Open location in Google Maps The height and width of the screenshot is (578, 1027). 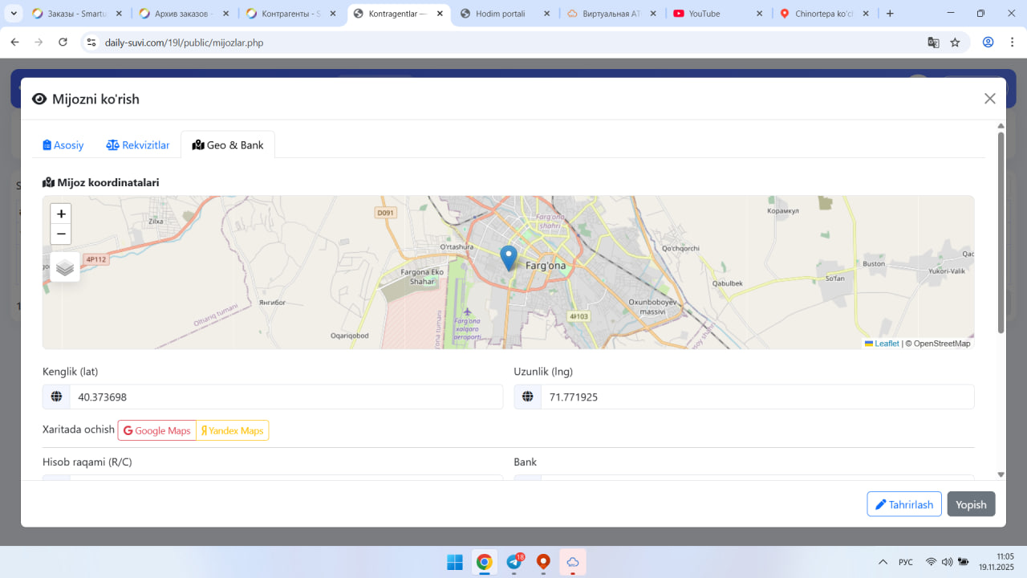157,430
